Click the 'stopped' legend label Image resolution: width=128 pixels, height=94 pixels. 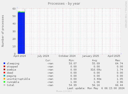[12, 67]
